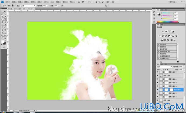Close the open document tab
The width and height of the screenshot is (186, 113).
[34, 9]
